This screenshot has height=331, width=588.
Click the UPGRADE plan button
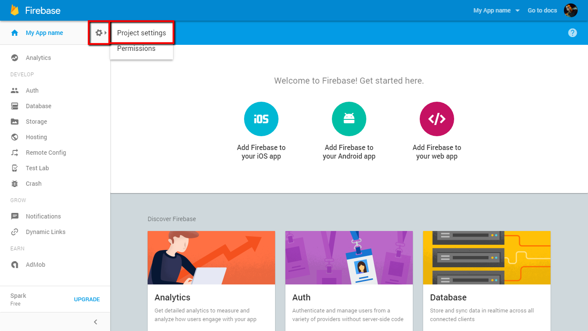pyautogui.click(x=87, y=299)
